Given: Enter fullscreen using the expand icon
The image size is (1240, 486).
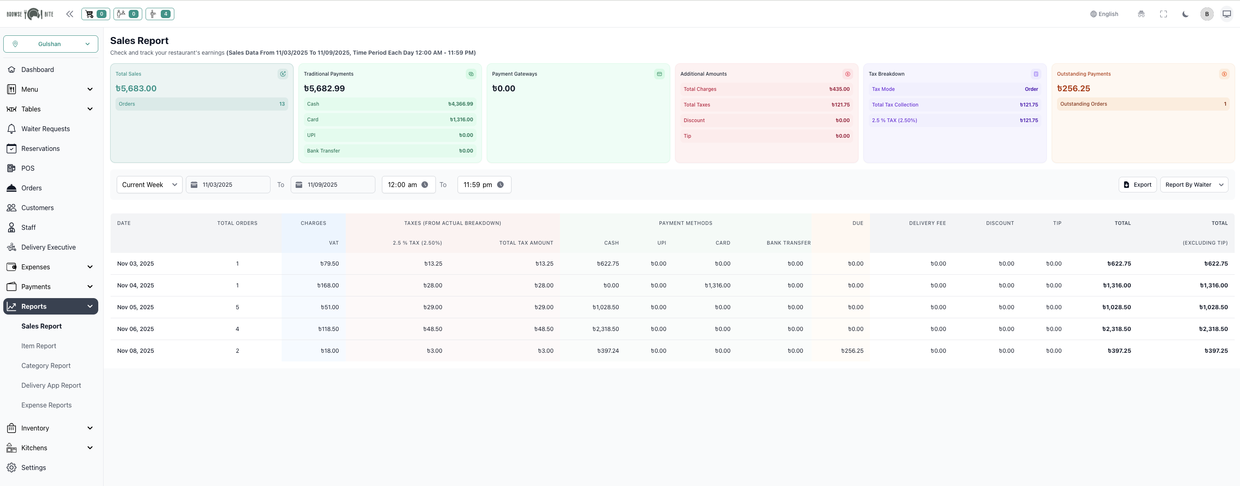Looking at the screenshot, I should 1163,14.
